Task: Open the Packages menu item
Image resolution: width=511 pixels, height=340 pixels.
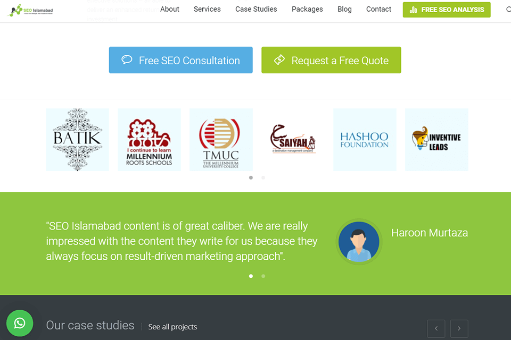Action: click(307, 9)
